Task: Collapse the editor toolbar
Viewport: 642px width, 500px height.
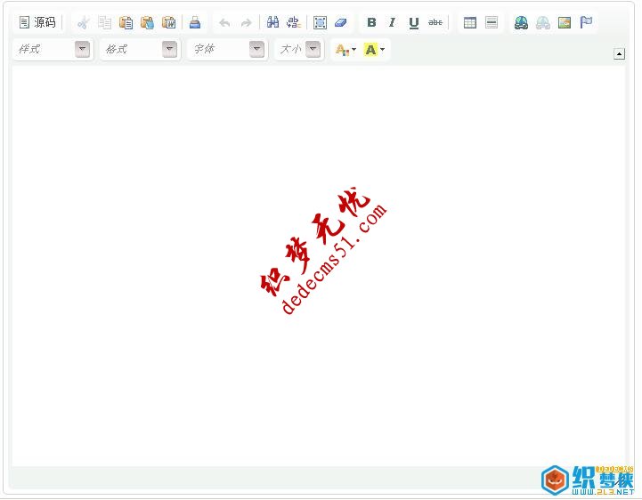Action: coord(619,53)
